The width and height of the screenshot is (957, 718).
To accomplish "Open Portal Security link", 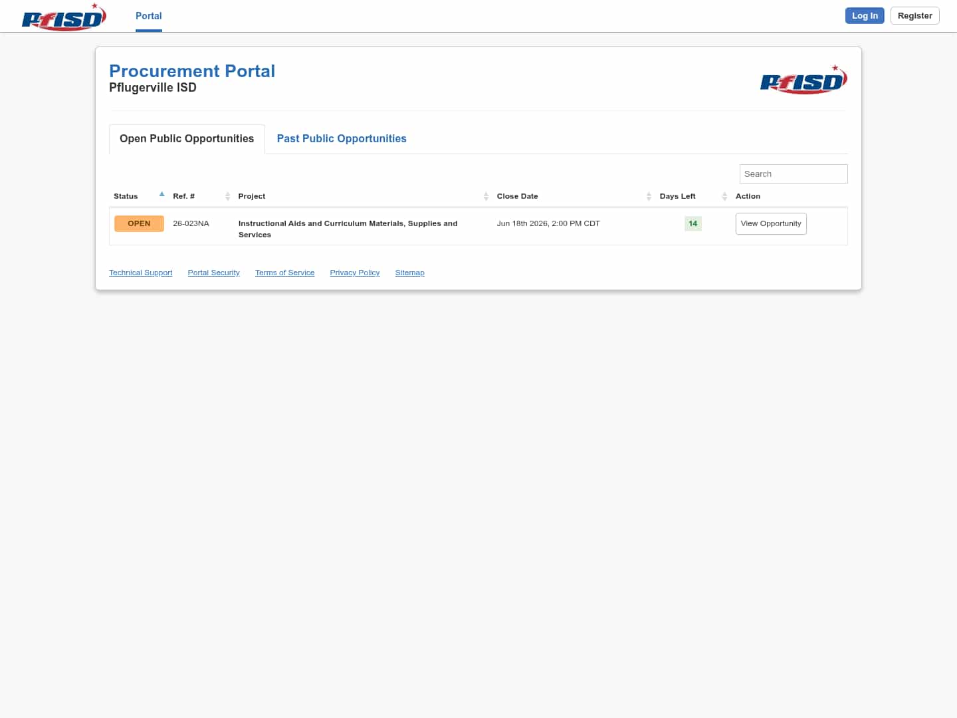I will pyautogui.click(x=213, y=273).
